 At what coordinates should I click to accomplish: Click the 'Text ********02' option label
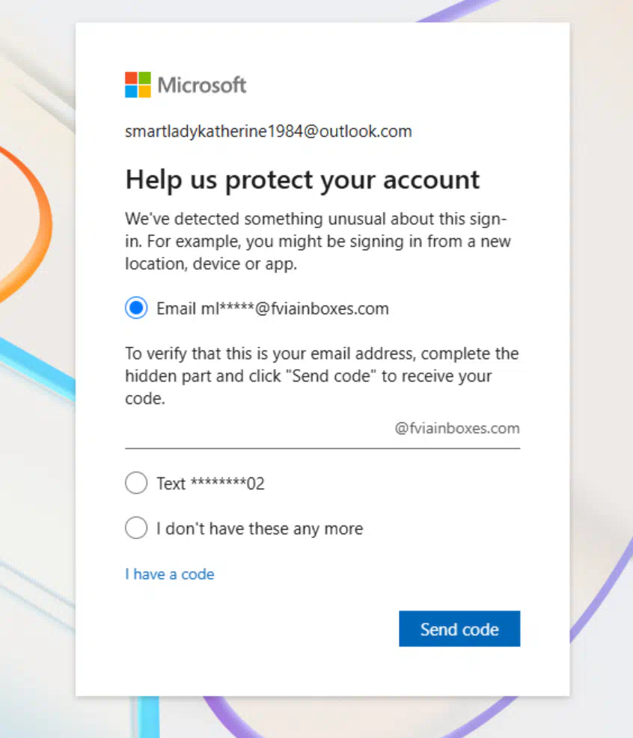[210, 484]
